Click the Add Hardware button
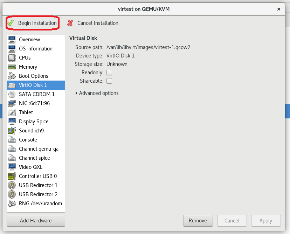The image size is (290, 234). point(36,221)
